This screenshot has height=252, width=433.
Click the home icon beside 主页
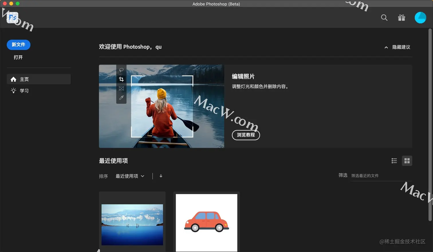click(13, 79)
